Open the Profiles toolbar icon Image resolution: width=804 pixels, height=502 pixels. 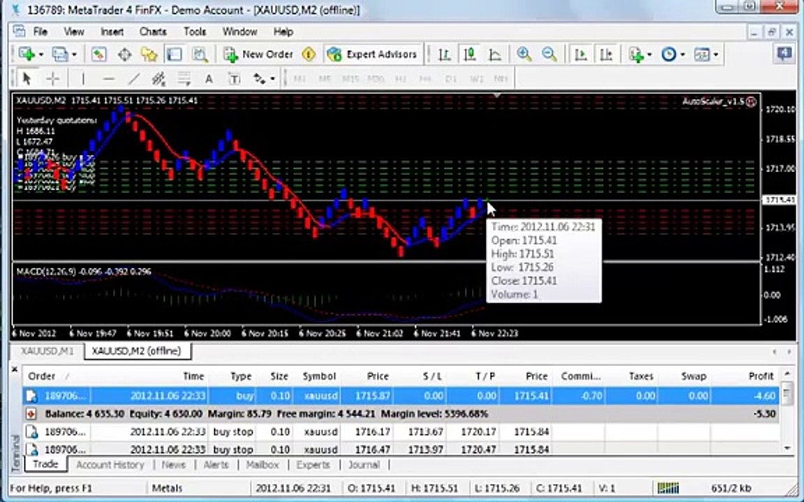point(60,54)
